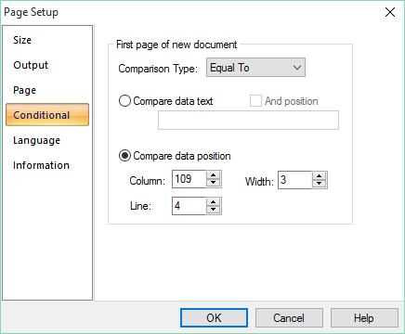The height and width of the screenshot is (334, 405).
Task: Select Compare data position radio button
Action: pyautogui.click(x=124, y=156)
